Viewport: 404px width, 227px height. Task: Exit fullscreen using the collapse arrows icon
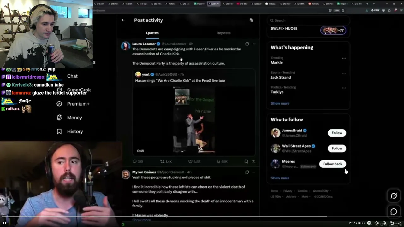[400, 223]
